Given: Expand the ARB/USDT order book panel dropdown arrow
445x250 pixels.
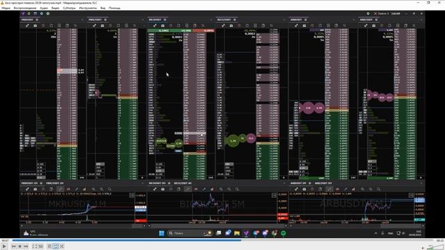Looking at the screenshot, I should pos(421,19).
